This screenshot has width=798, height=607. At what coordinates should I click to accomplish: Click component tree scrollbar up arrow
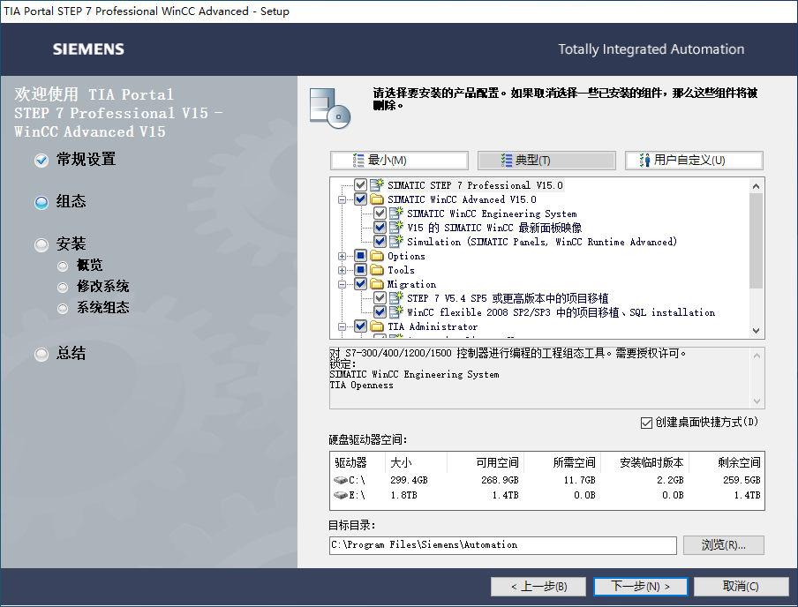(757, 186)
